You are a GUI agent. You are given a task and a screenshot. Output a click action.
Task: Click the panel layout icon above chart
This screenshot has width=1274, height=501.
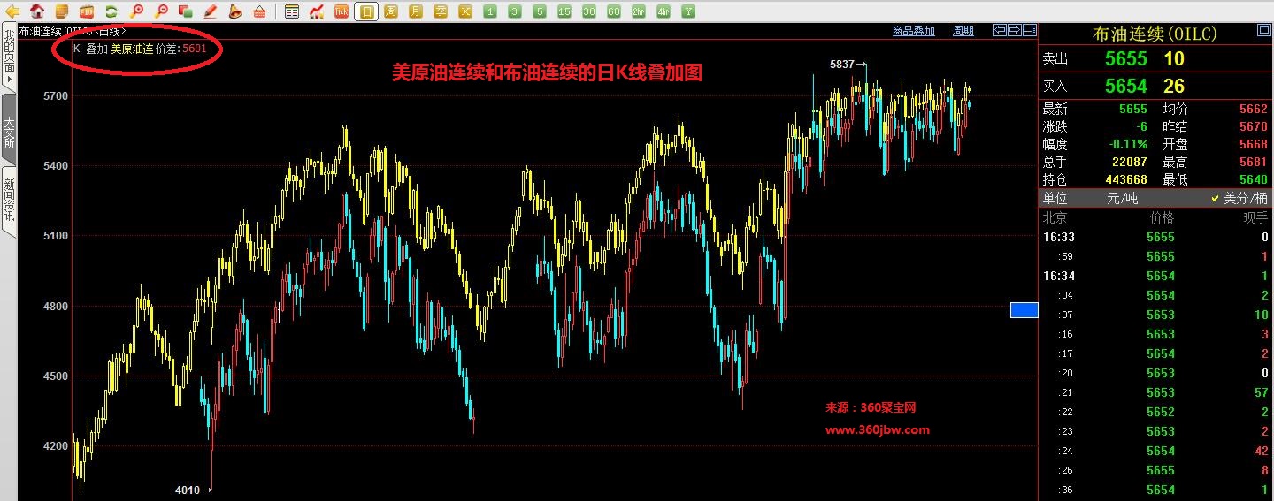pos(1030,31)
